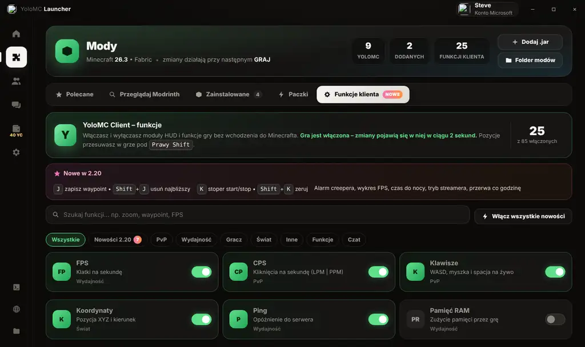Enable the Pamięć RAM toggle
The height and width of the screenshot is (347, 585).
[555, 320]
